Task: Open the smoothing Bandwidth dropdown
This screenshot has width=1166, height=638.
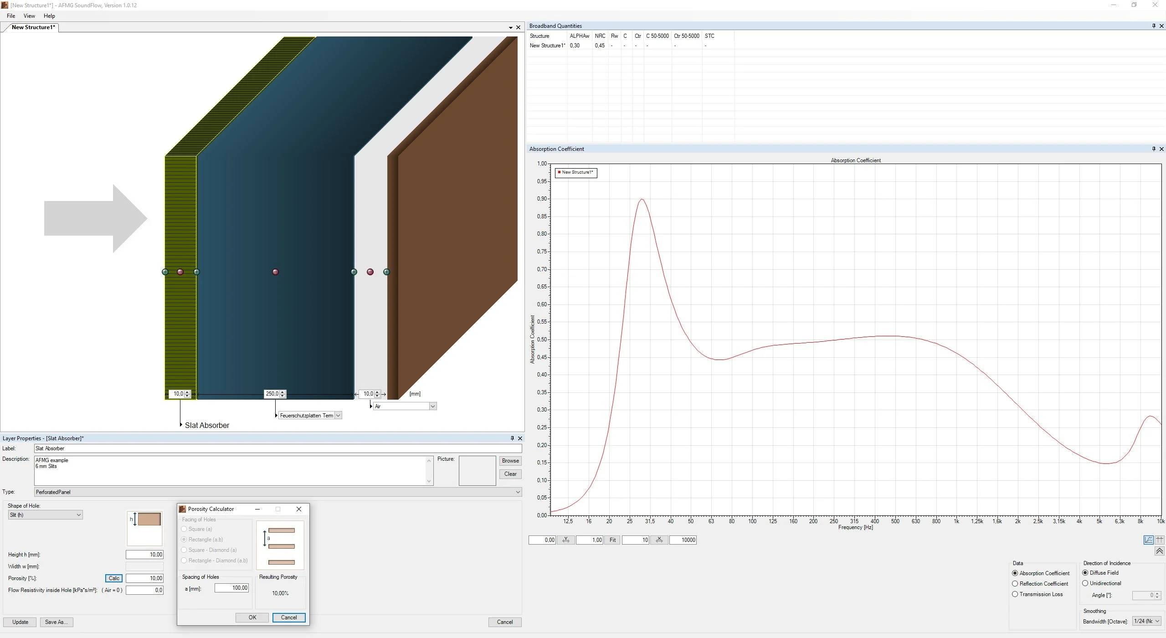Action: tap(1146, 621)
